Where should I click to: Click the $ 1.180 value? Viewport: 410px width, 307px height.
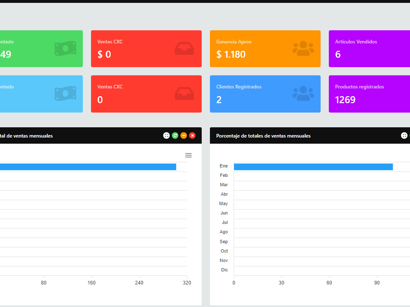pos(231,54)
